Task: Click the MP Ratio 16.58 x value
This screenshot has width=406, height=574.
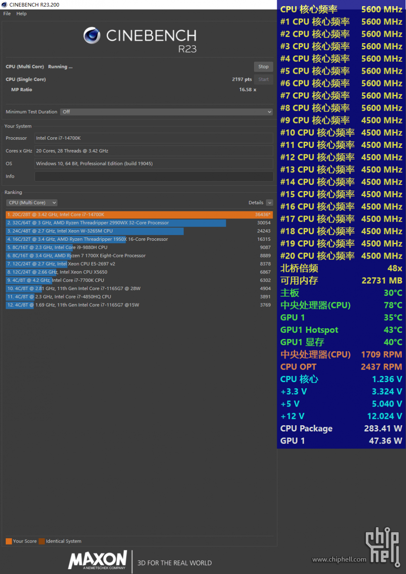Action: click(x=248, y=90)
